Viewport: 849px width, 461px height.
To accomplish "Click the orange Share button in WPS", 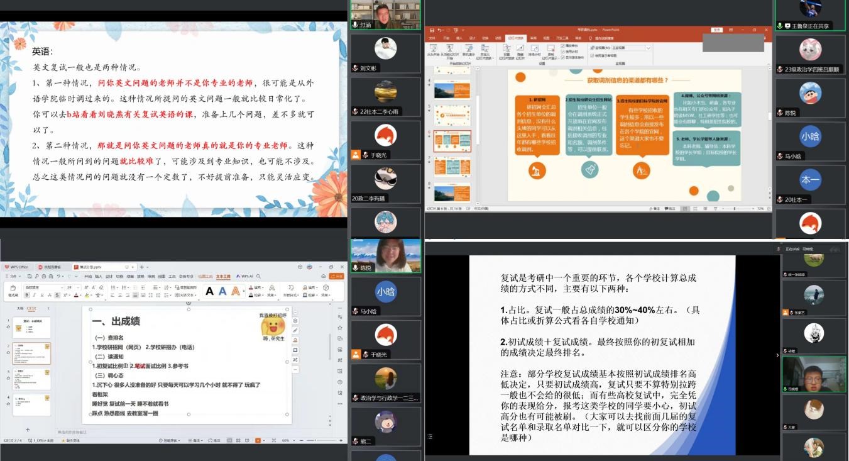I will point(336,276).
